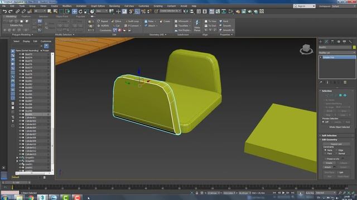Remove modifier using trash icon under stack
The image size is (357, 200).
coord(345,82)
